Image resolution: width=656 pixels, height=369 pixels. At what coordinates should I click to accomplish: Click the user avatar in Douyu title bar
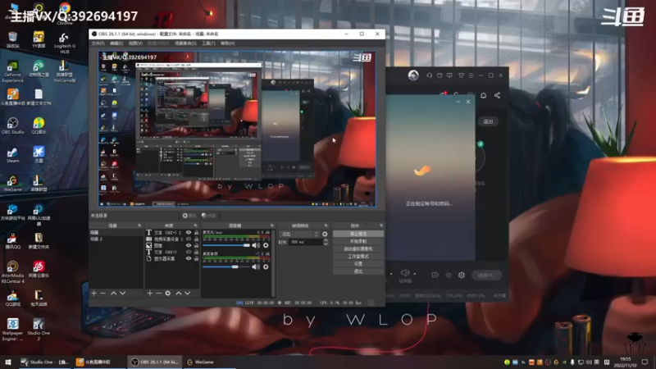pyautogui.click(x=413, y=75)
